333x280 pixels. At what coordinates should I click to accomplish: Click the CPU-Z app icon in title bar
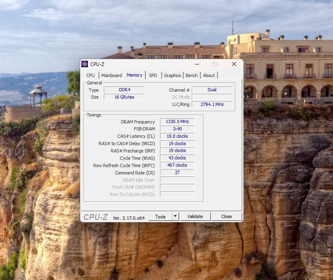coord(85,64)
